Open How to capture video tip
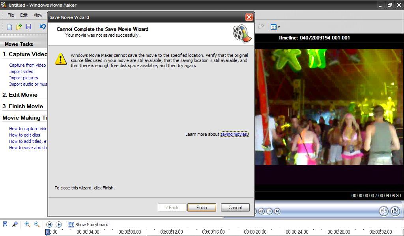The image size is (404, 236). tap(28, 129)
